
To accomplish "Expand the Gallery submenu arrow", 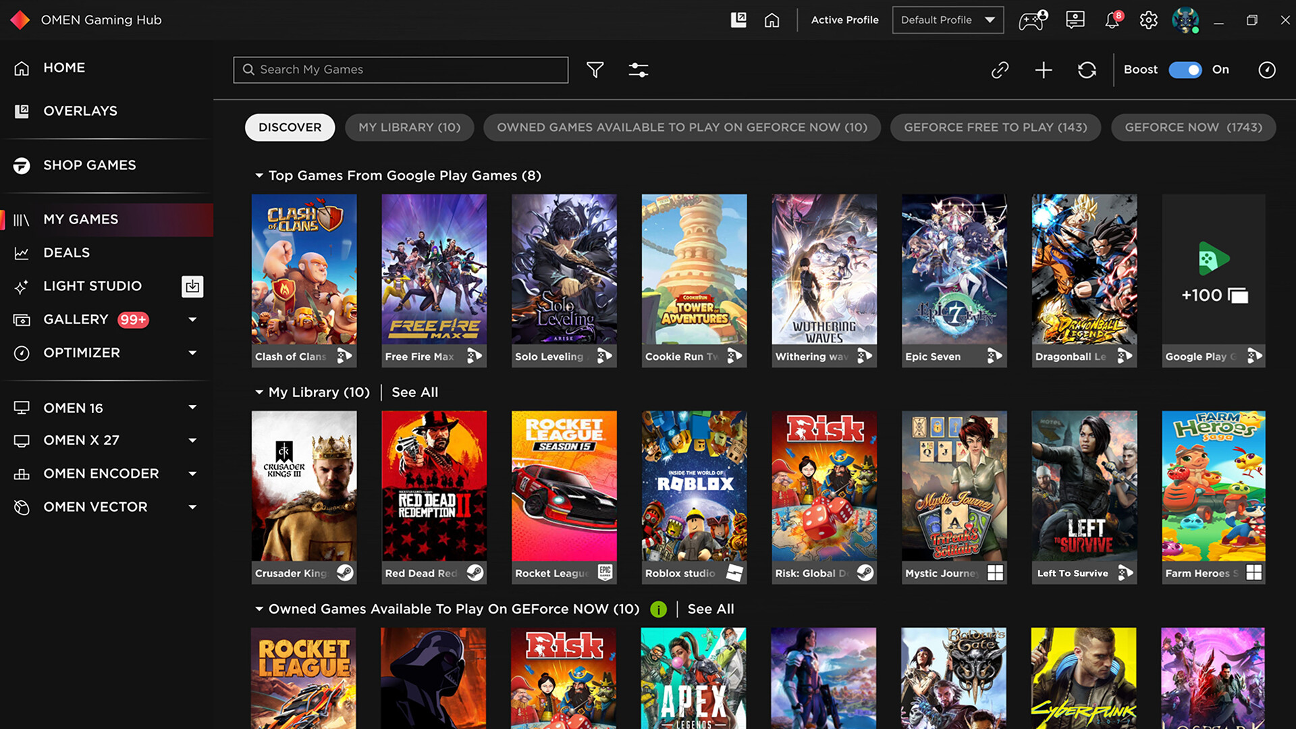I will coord(192,319).
